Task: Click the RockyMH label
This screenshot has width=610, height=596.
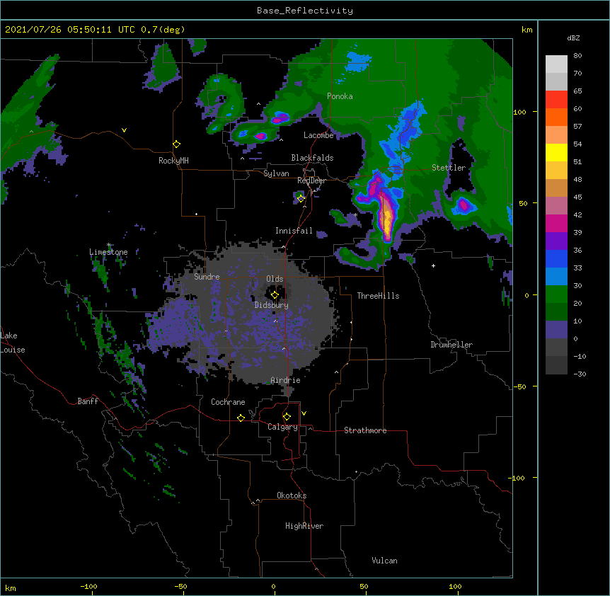Action: click(x=173, y=161)
